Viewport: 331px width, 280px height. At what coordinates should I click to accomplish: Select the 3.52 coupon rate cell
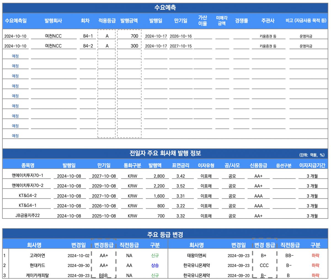pos(181,186)
